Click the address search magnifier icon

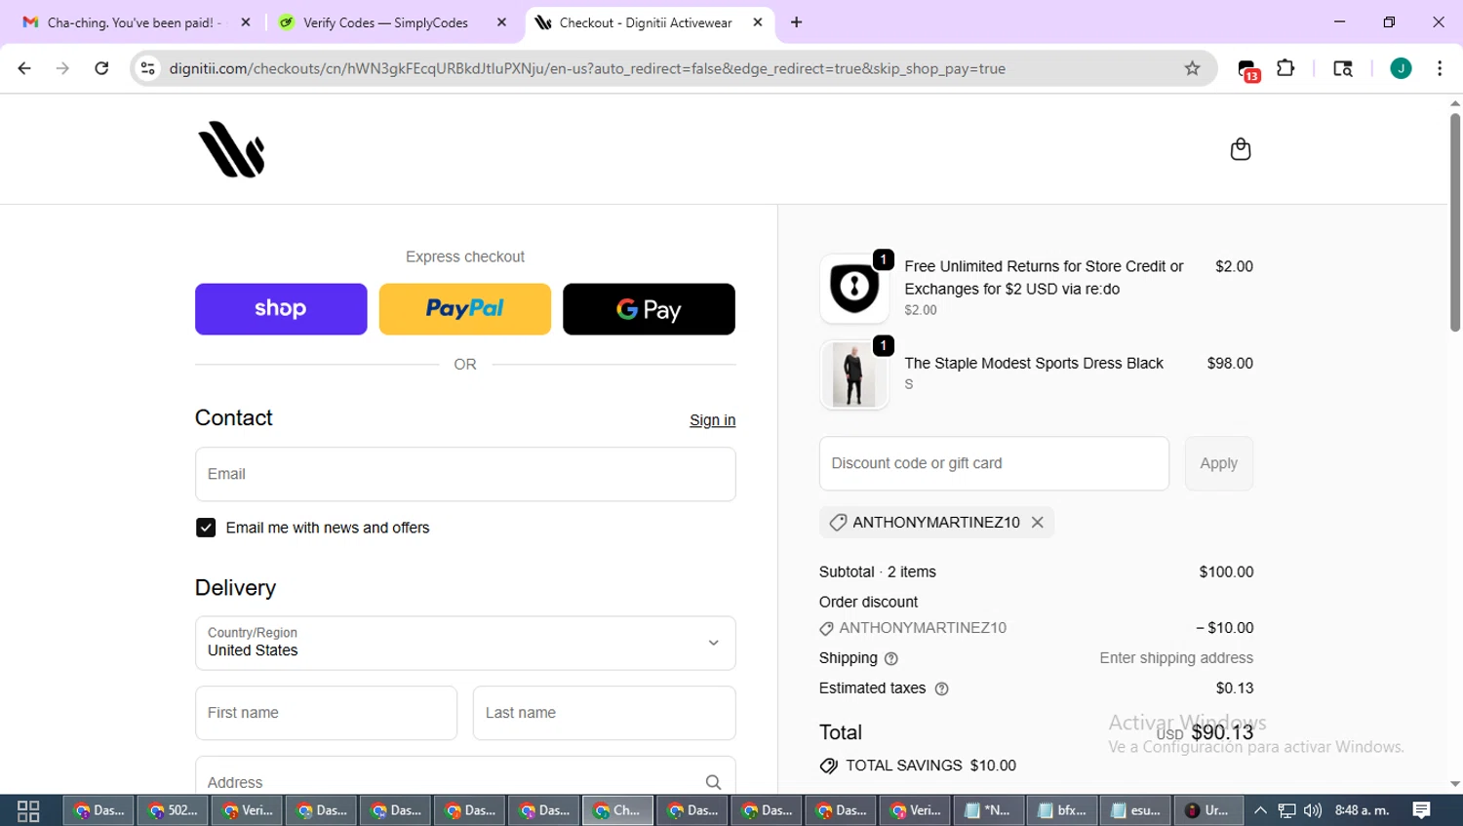(713, 782)
